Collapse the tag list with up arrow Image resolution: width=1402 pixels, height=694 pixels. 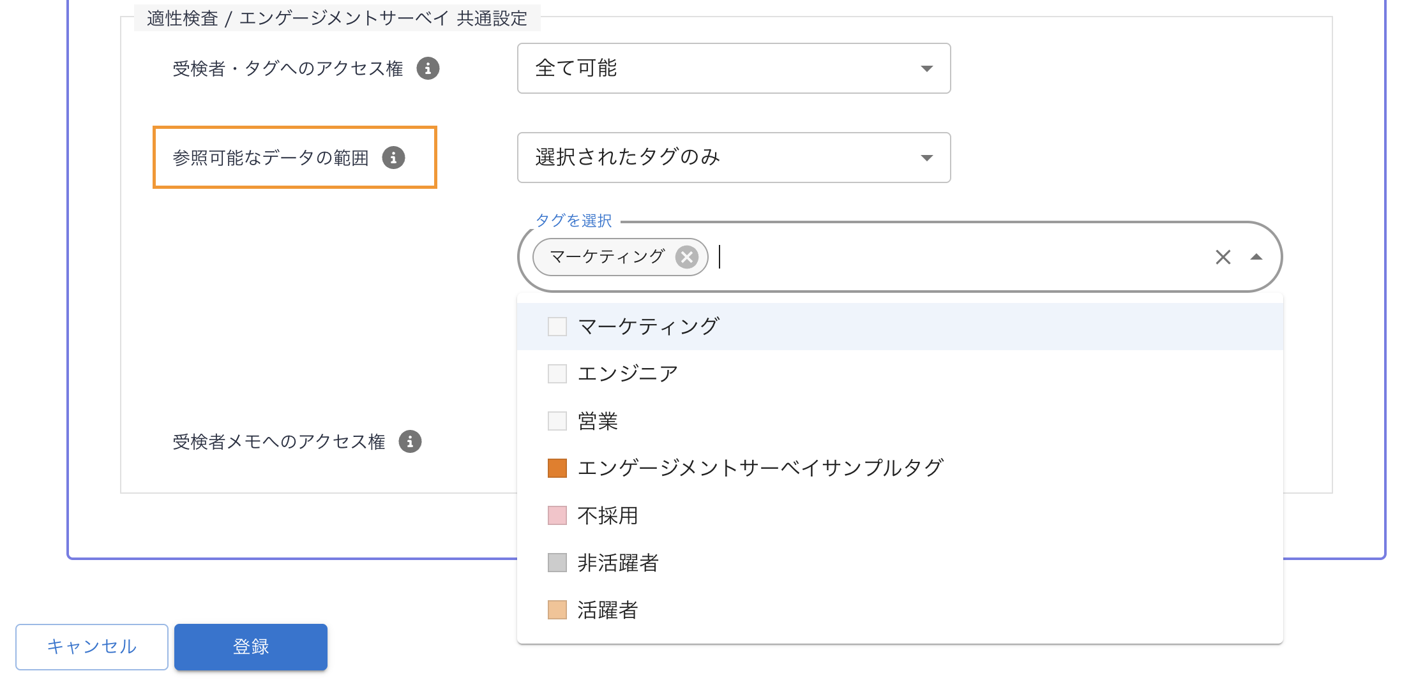[x=1256, y=257]
